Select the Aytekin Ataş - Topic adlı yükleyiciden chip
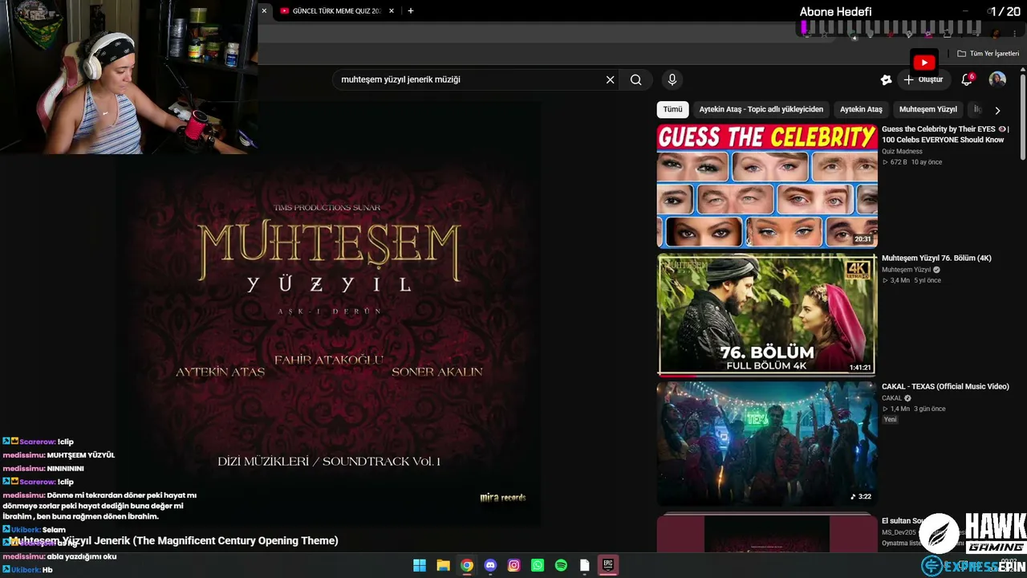The height and width of the screenshot is (578, 1027). click(x=761, y=109)
